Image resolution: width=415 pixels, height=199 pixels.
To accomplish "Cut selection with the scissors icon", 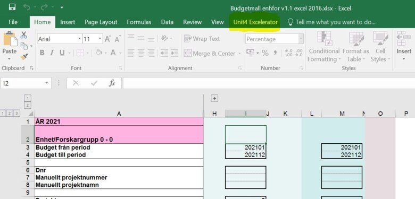I will click(24, 34).
